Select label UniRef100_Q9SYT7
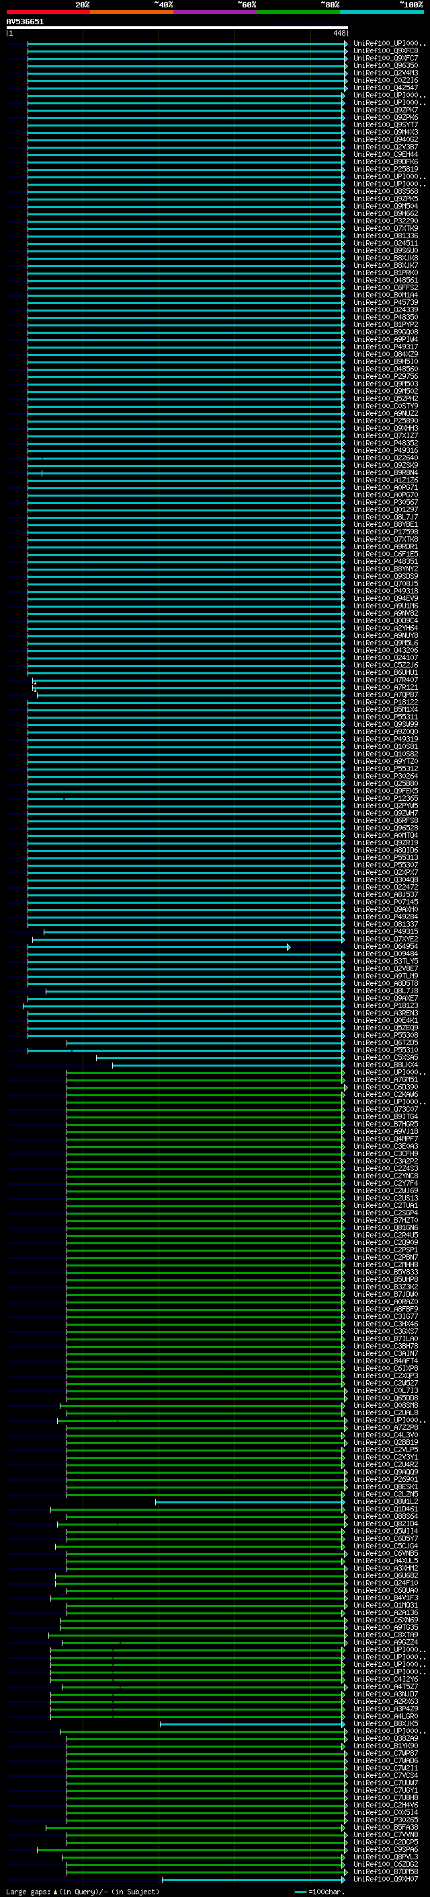 [386, 124]
